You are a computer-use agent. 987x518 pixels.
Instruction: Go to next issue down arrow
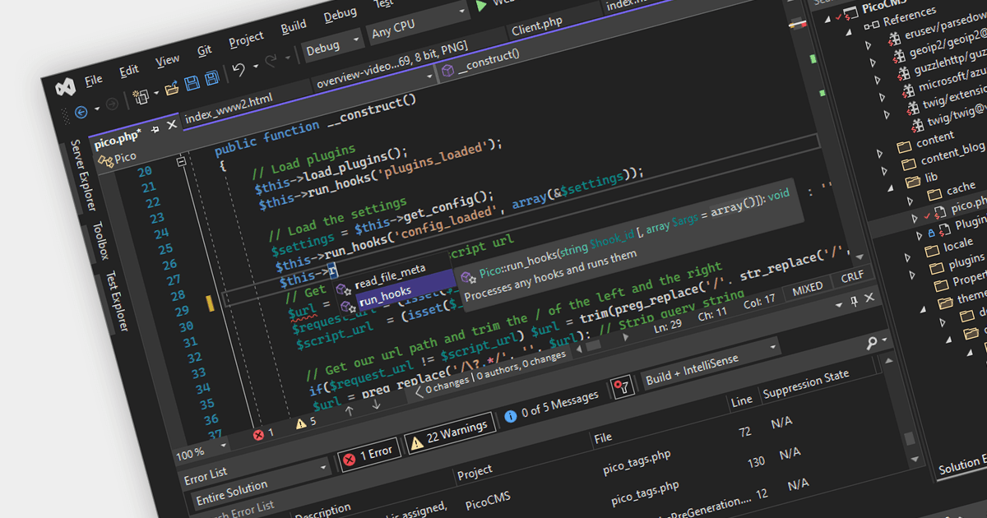click(376, 404)
